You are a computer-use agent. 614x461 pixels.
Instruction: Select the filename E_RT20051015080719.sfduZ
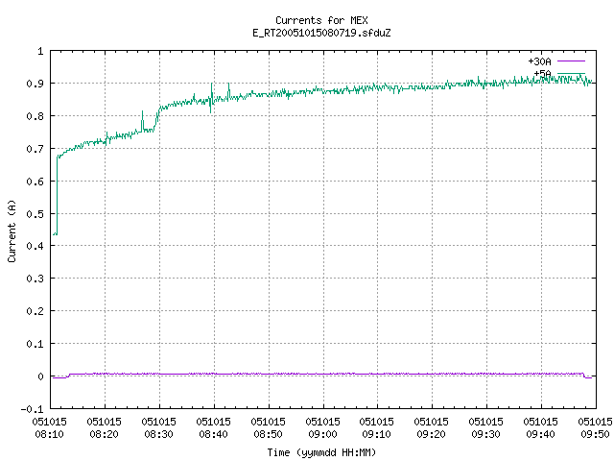(321, 33)
